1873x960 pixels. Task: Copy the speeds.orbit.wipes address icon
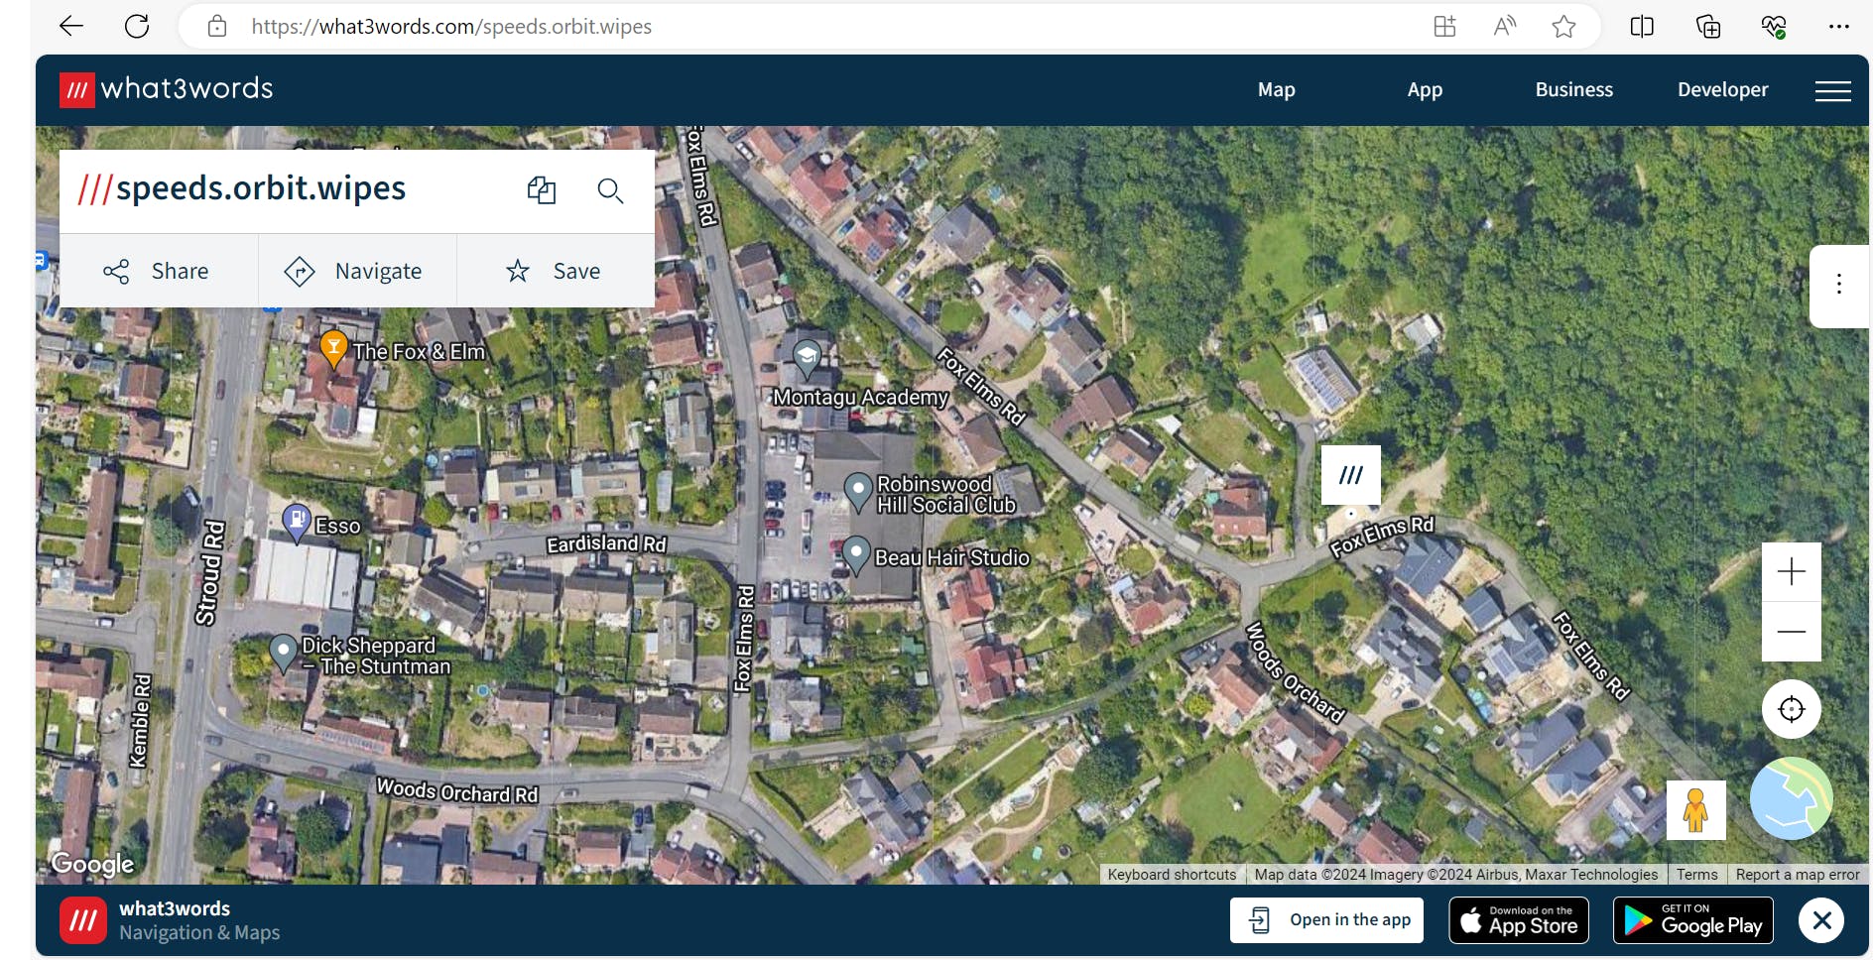click(x=542, y=190)
